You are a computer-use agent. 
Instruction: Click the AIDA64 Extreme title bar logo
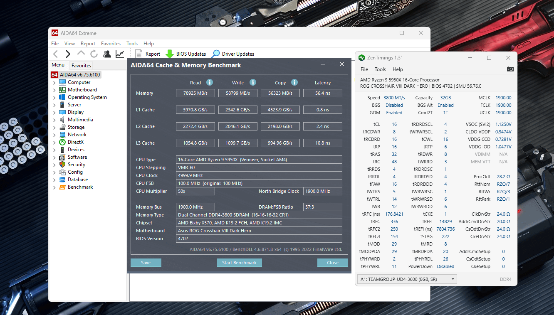pos(54,33)
